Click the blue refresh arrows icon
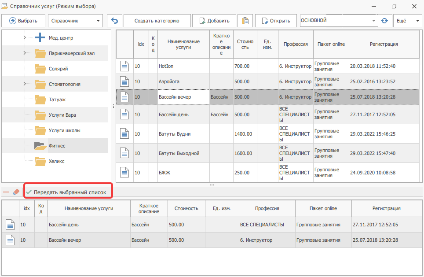 [x=384, y=21]
